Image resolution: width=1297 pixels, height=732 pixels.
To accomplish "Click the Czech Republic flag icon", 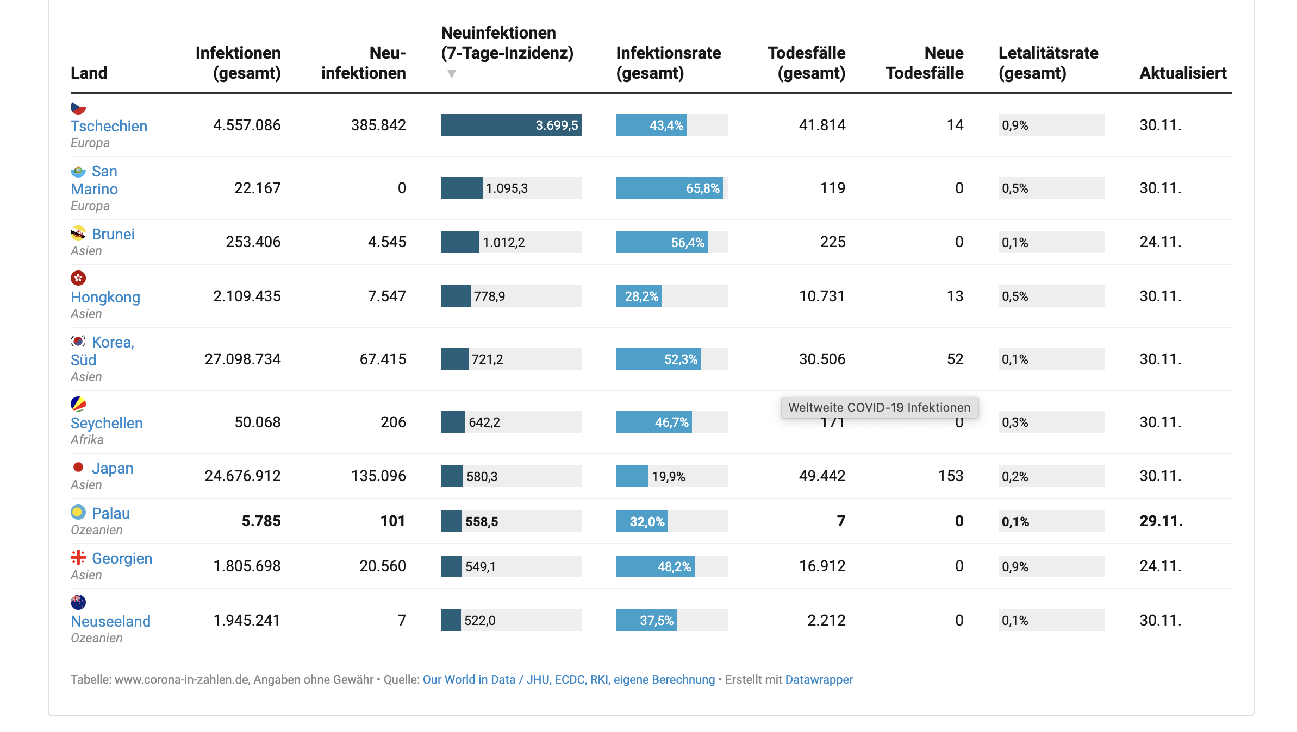I will coord(78,108).
